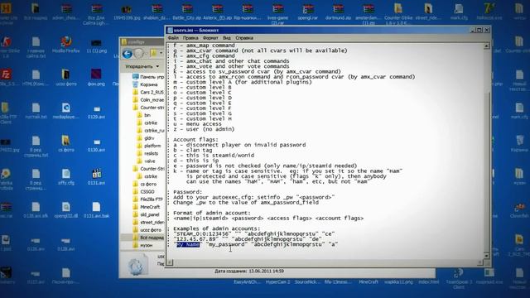Viewport: 530px width, 298px height.
Task: Select the old_panel folder in Explorer tree
Action: coord(147,214)
